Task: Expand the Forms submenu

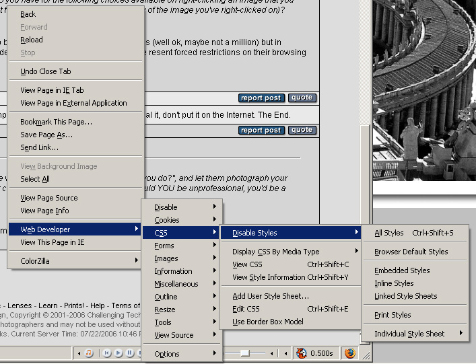Action: point(182,246)
